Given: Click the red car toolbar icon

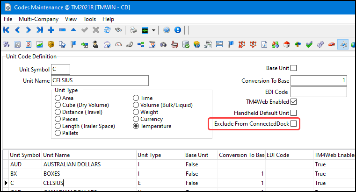Looking at the screenshot, I should click(331, 45).
